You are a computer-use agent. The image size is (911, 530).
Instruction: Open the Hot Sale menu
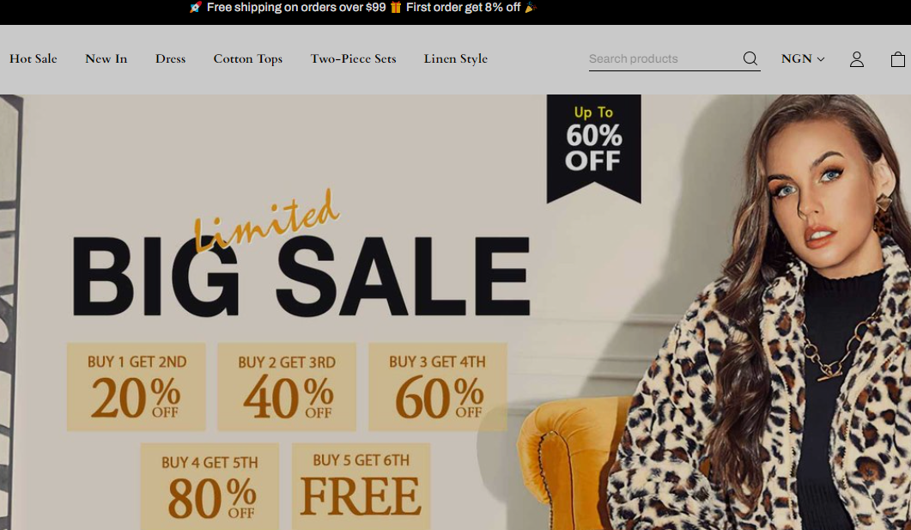33,58
